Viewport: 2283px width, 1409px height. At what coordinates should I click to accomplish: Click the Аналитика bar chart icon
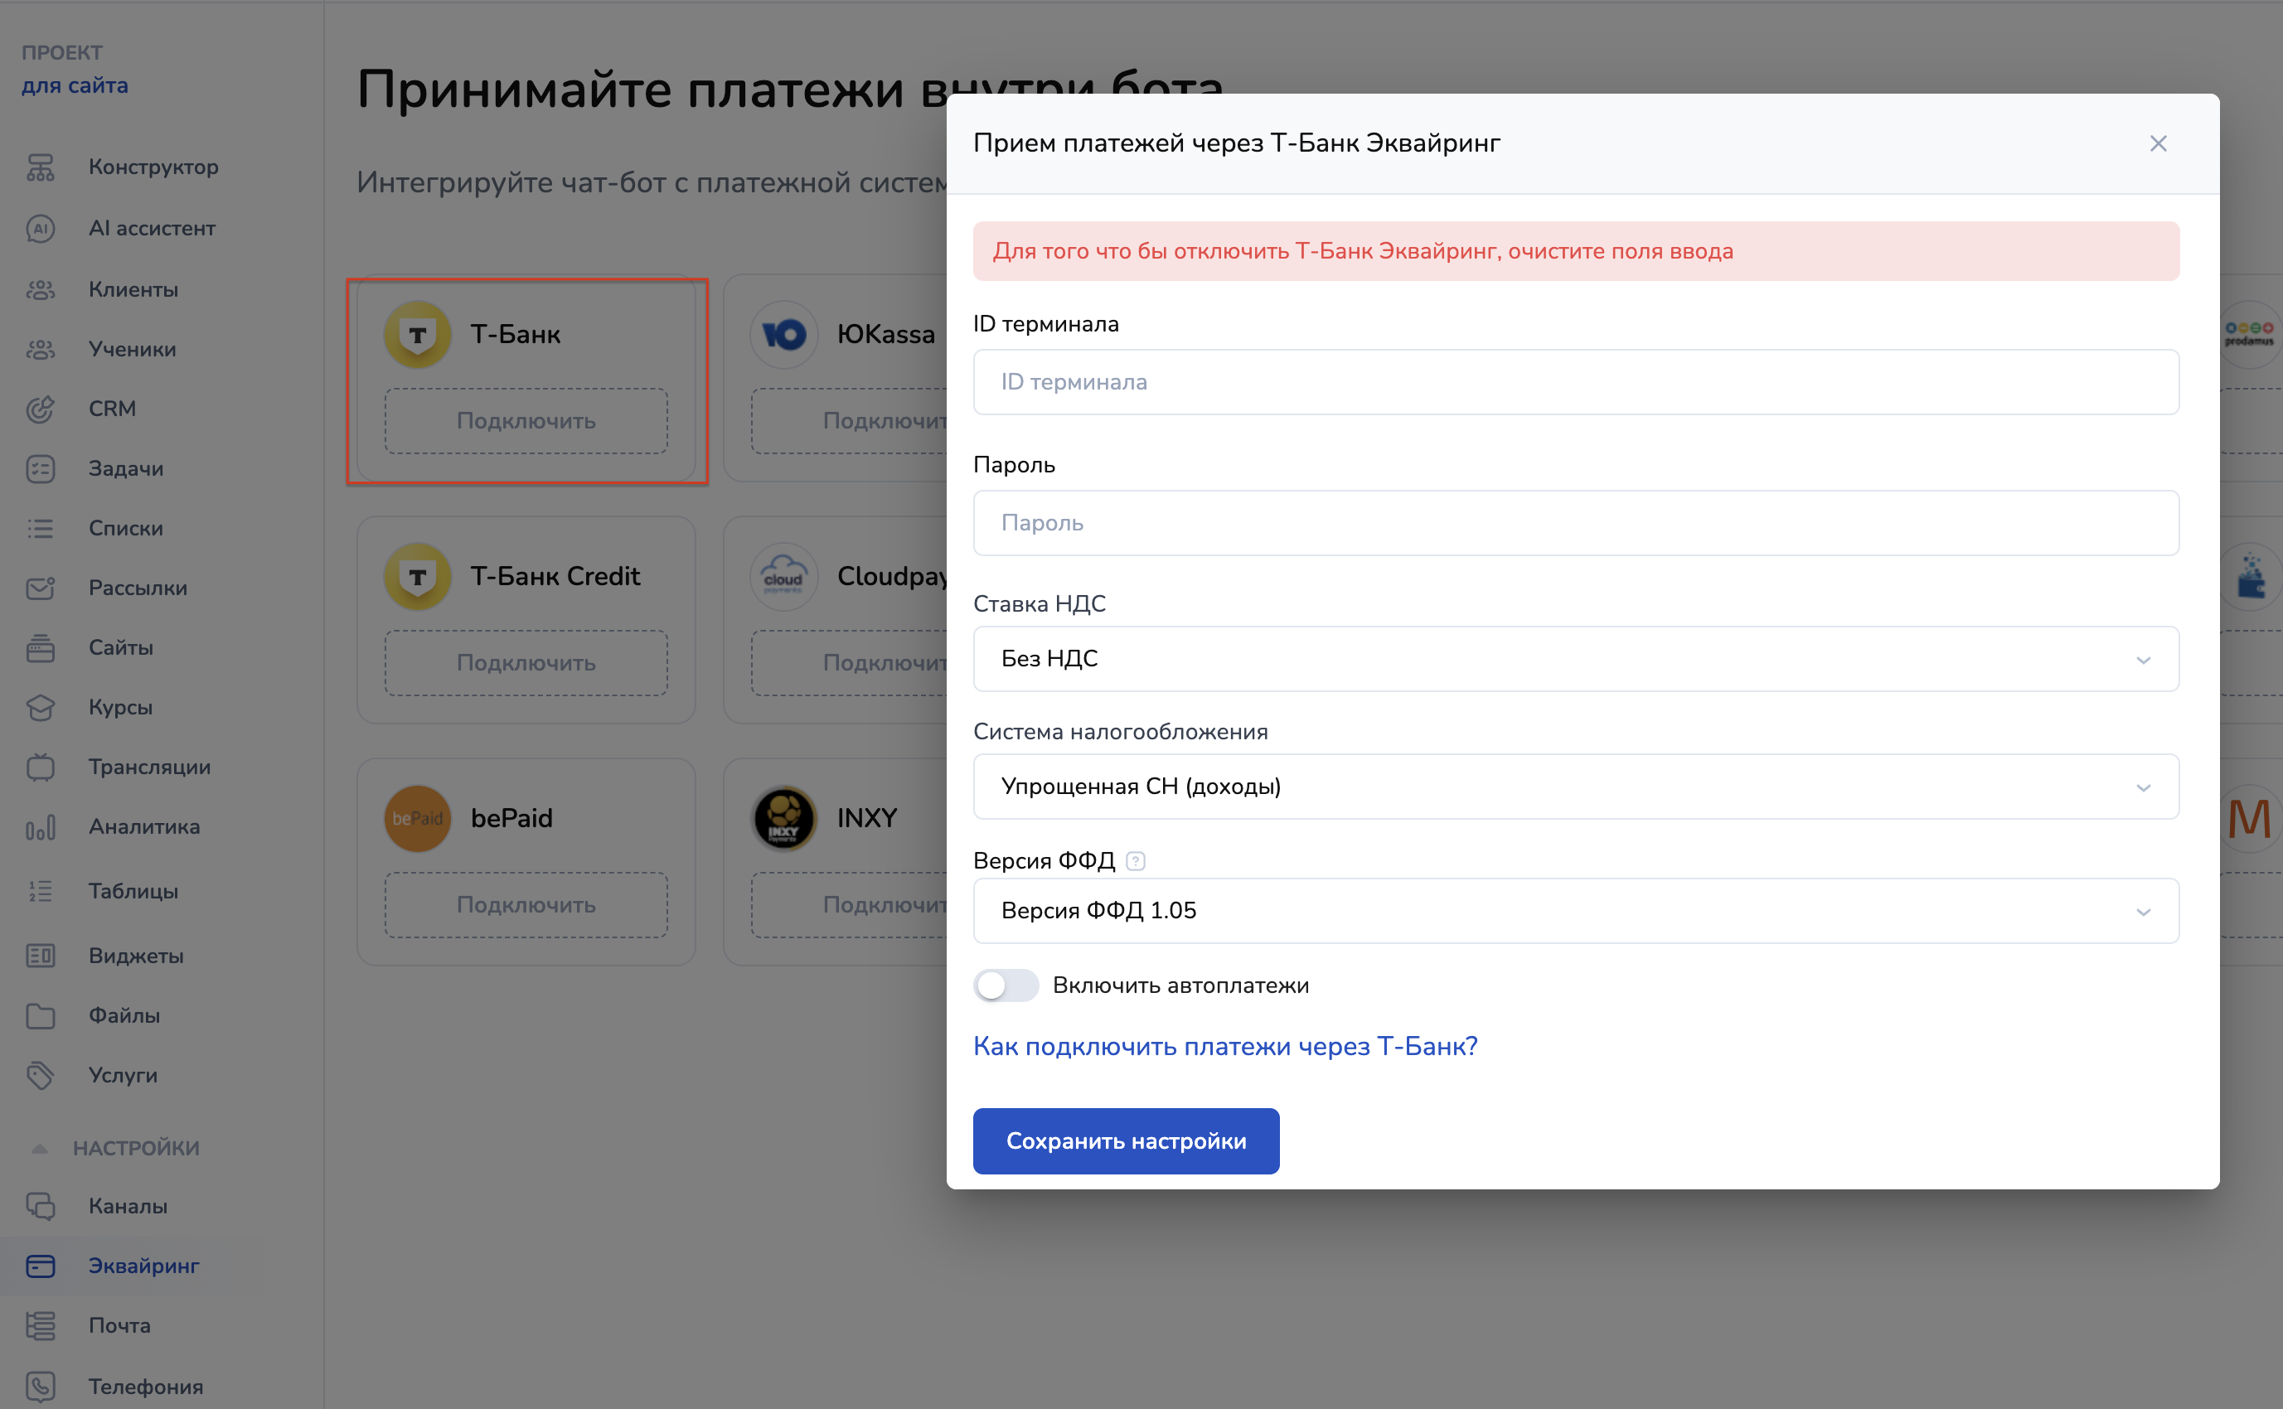tap(40, 827)
